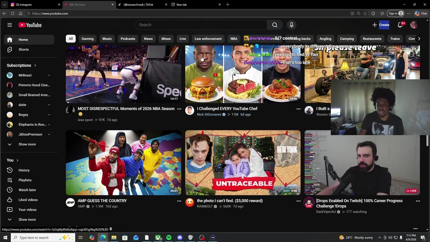This screenshot has height=242, width=430.
Task: Open File Explorer from taskbar
Action: click(x=114, y=238)
